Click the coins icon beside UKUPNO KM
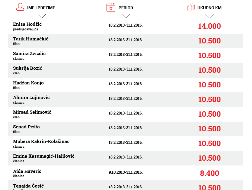Viewport: 252px width, 190px height. 191,8
